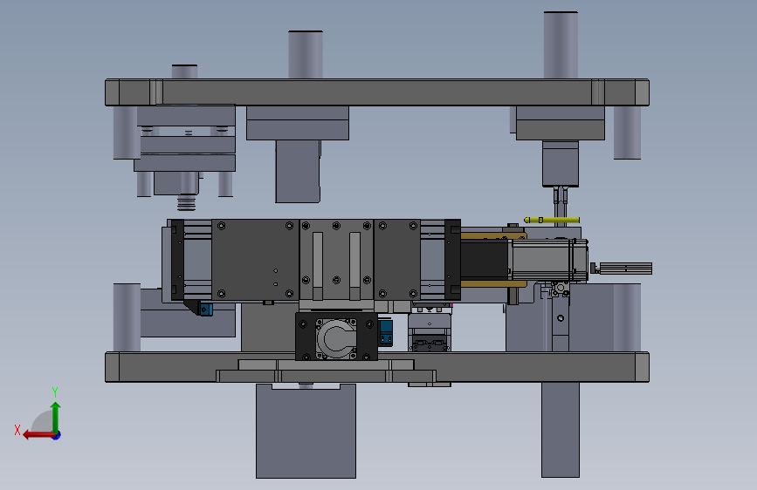Select the yellow pin near the right side
757x490 pixels.
552,220
